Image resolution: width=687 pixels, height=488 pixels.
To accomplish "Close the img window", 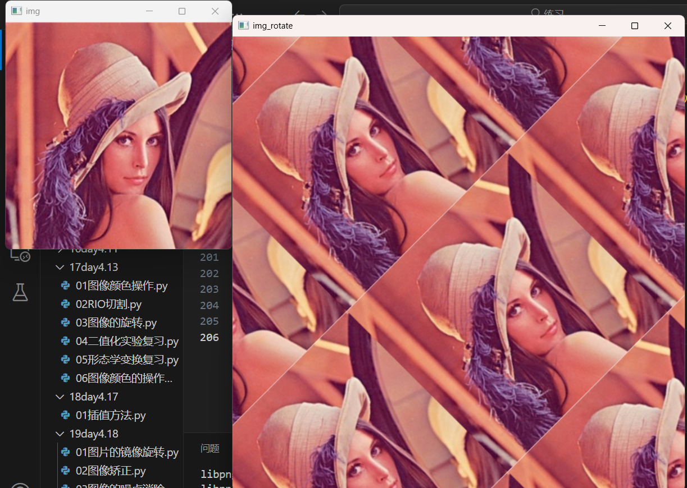I will [215, 11].
